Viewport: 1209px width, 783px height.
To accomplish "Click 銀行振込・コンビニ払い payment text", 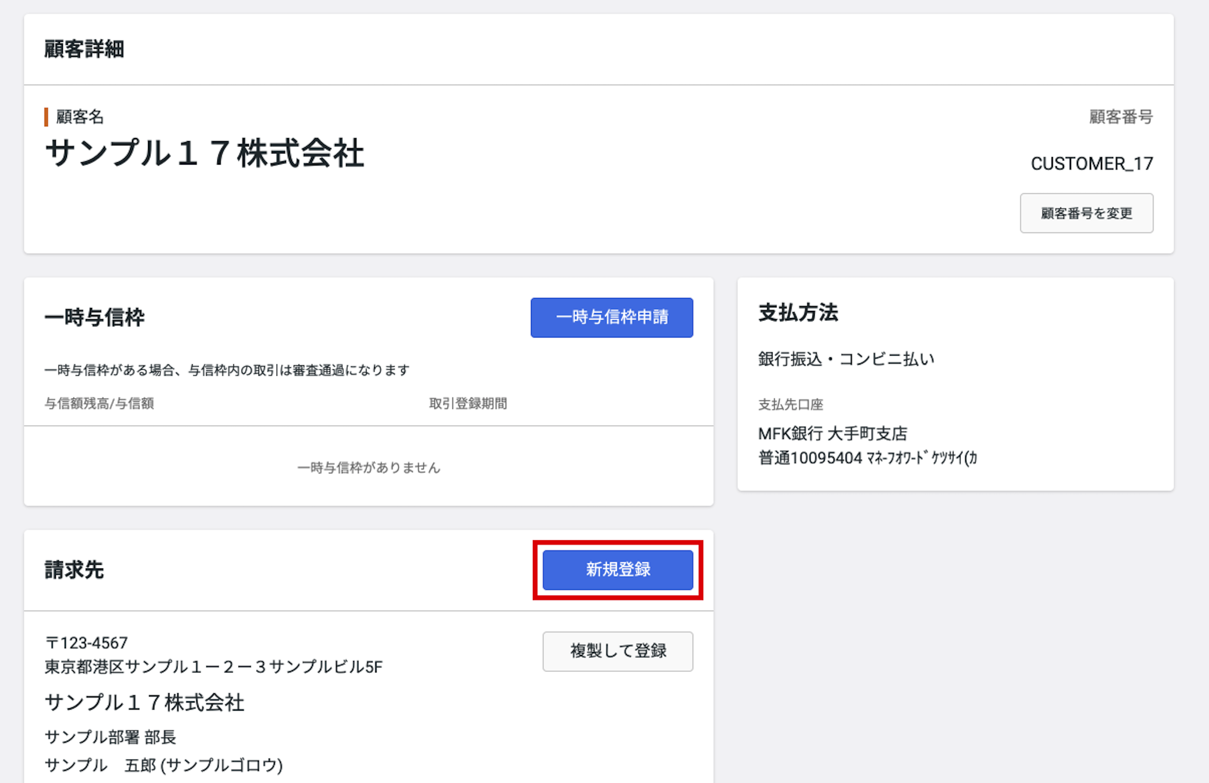I will 846,359.
